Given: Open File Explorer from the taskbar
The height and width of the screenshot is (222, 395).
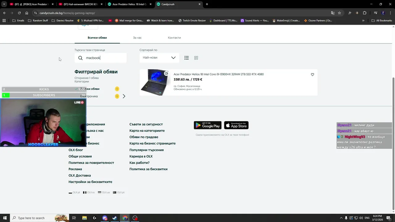Looking at the screenshot, I should pyautogui.click(x=84, y=218).
